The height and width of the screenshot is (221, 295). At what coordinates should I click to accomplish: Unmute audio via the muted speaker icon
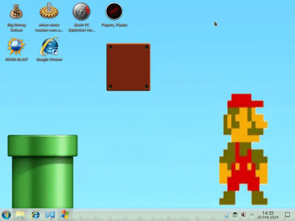[x=243, y=215]
